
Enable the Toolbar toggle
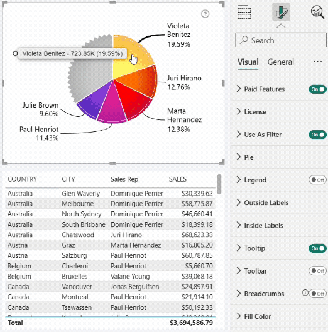[x=317, y=271]
